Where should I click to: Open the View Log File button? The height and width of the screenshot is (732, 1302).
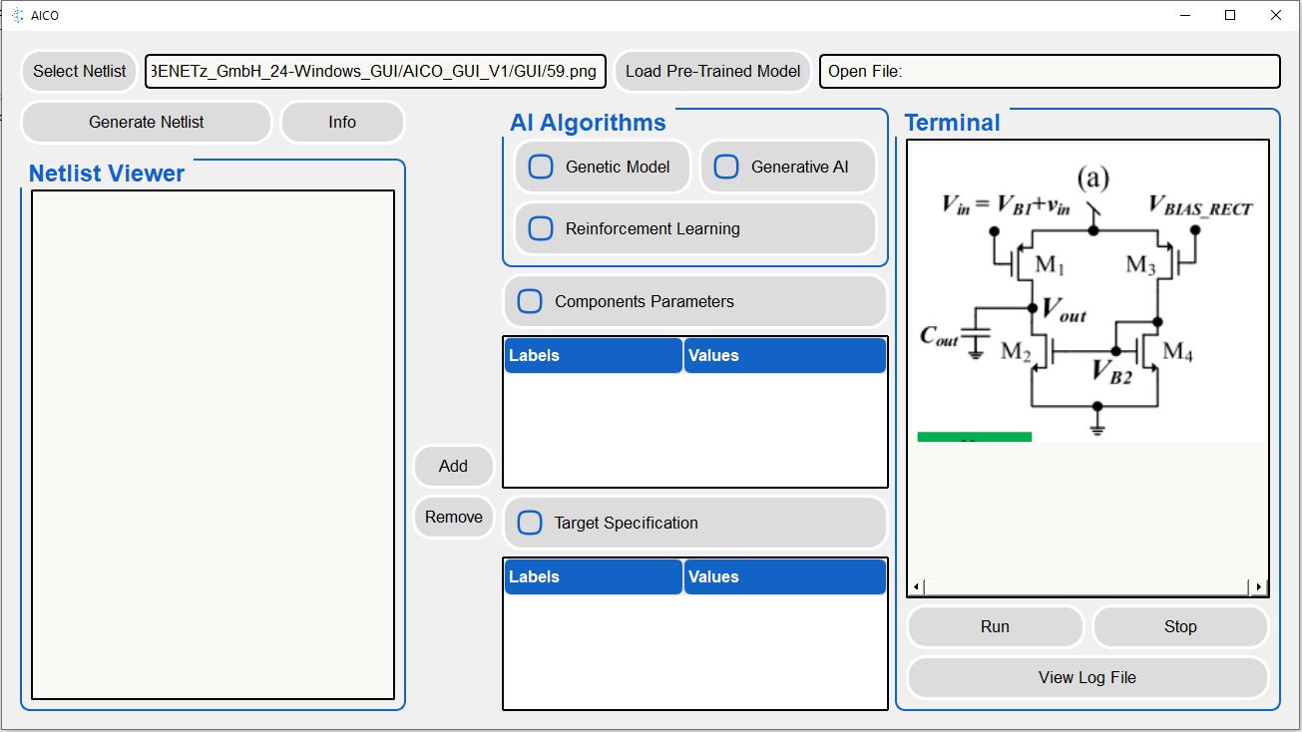coord(1086,677)
